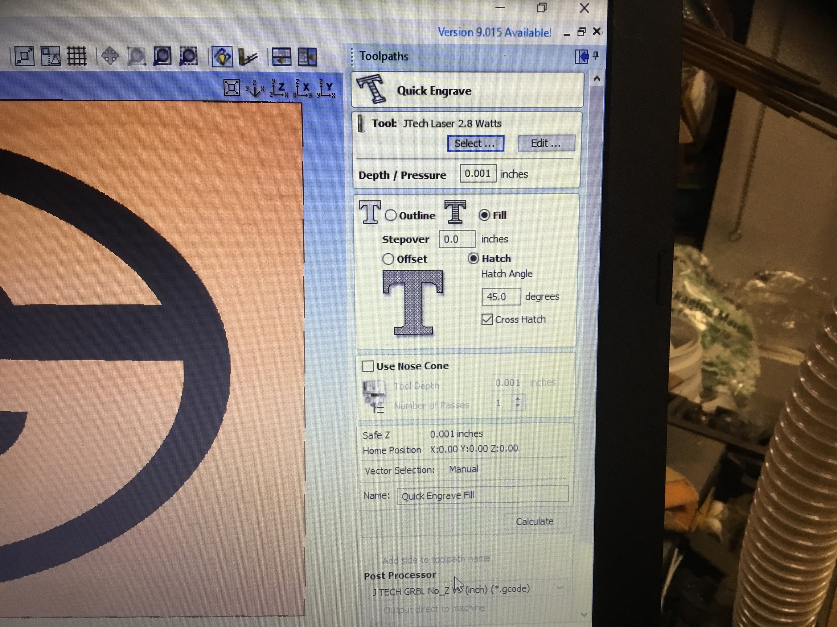The image size is (837, 627).
Task: Click the Calculate button
Action: (534, 522)
